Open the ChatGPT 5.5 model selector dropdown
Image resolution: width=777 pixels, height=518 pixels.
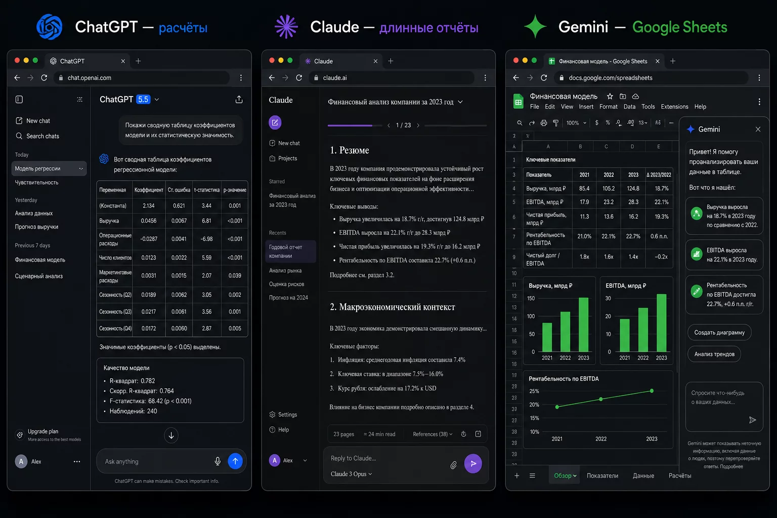point(157,100)
